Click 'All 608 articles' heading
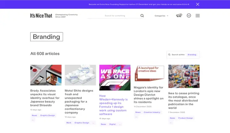The height and width of the screenshot is (133, 230). [x=45, y=54]
